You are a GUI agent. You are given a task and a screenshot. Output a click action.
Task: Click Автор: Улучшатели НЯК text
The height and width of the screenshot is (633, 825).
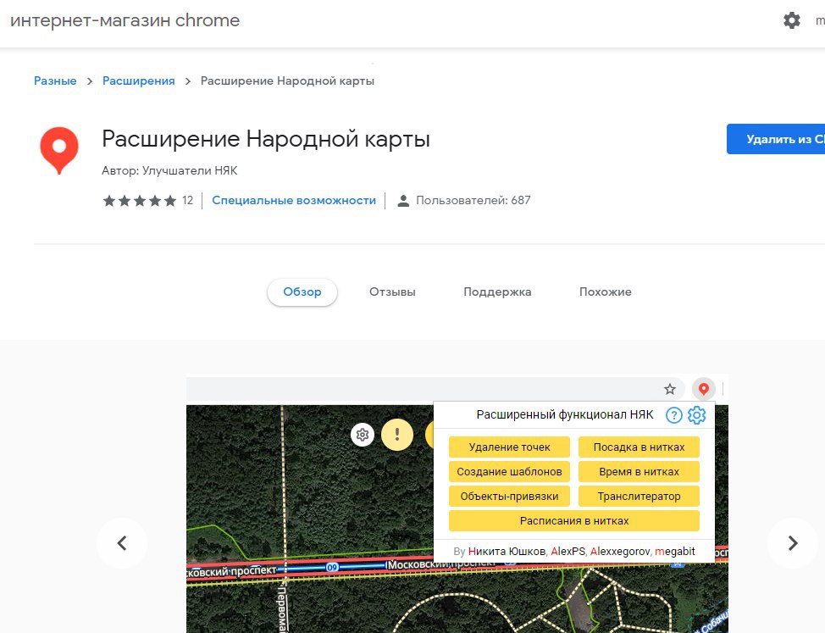tap(169, 171)
